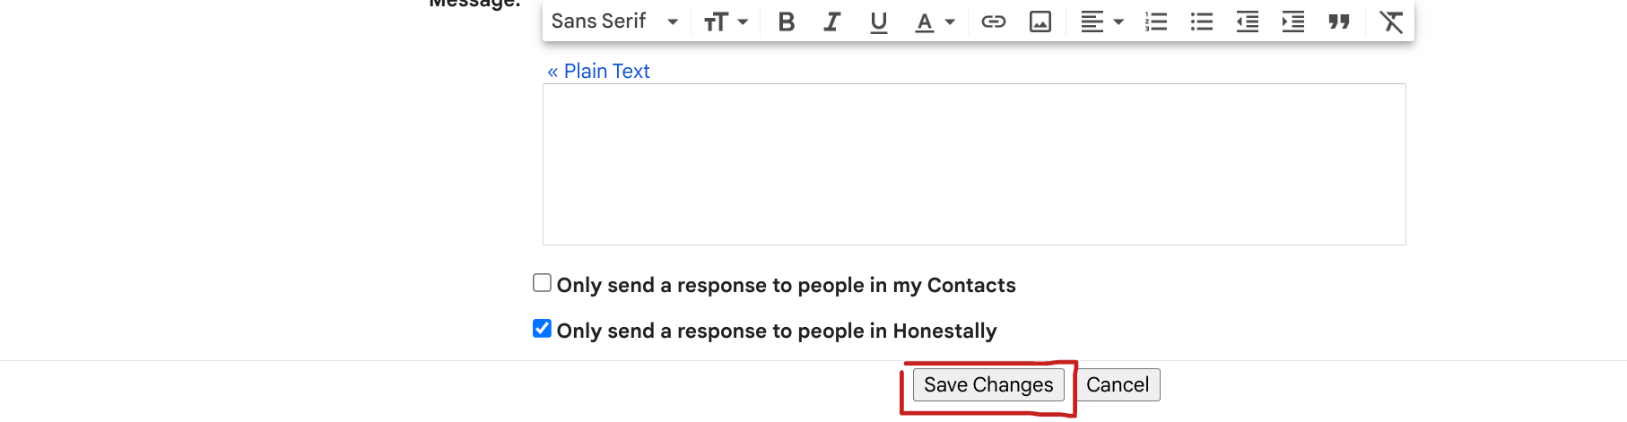
Task: Open the text alignment dropdown
Action: point(1101,22)
